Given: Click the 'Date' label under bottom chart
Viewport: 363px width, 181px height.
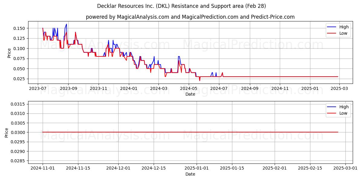Looking at the screenshot, I should [x=190, y=174].
